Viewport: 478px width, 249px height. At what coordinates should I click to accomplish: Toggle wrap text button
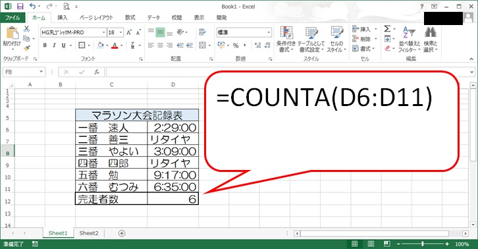click(202, 32)
